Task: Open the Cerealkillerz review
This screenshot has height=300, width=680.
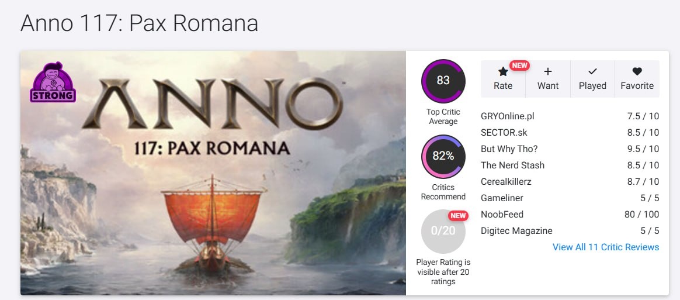Action: 506,181
